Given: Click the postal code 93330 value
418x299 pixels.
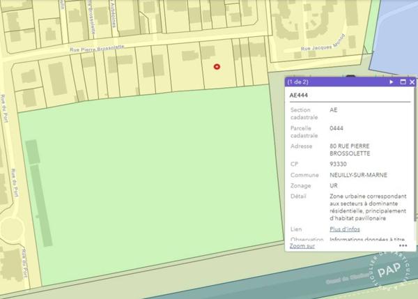Looking at the screenshot, I should point(338,164).
